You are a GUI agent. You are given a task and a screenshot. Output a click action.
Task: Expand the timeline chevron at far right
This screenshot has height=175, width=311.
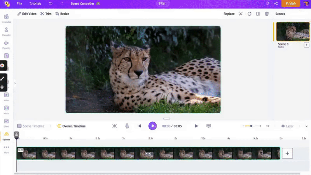click(306, 126)
